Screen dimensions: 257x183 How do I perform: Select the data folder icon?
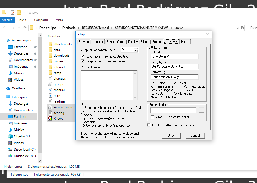[50, 50]
